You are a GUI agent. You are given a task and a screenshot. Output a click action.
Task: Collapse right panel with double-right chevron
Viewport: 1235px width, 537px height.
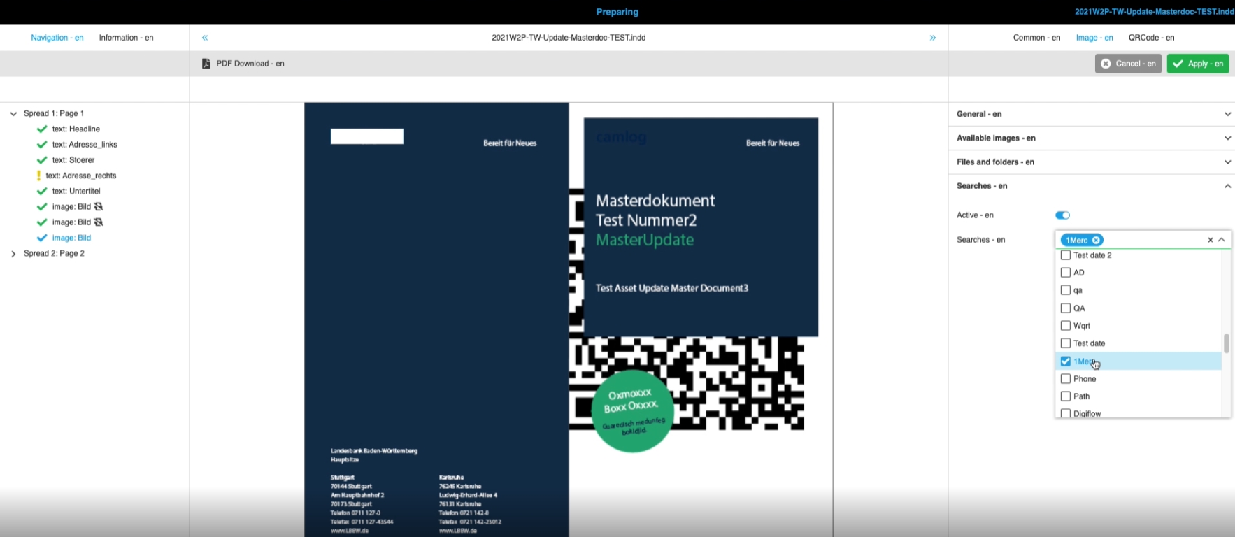tap(932, 38)
